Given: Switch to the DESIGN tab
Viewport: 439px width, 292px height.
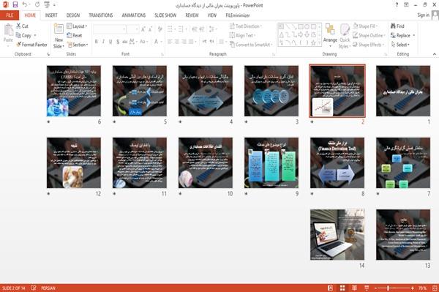Looking at the screenshot, I should (73, 15).
